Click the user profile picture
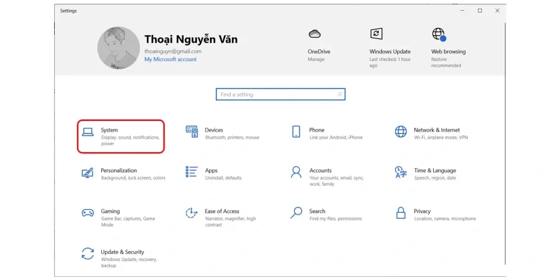 tap(119, 48)
